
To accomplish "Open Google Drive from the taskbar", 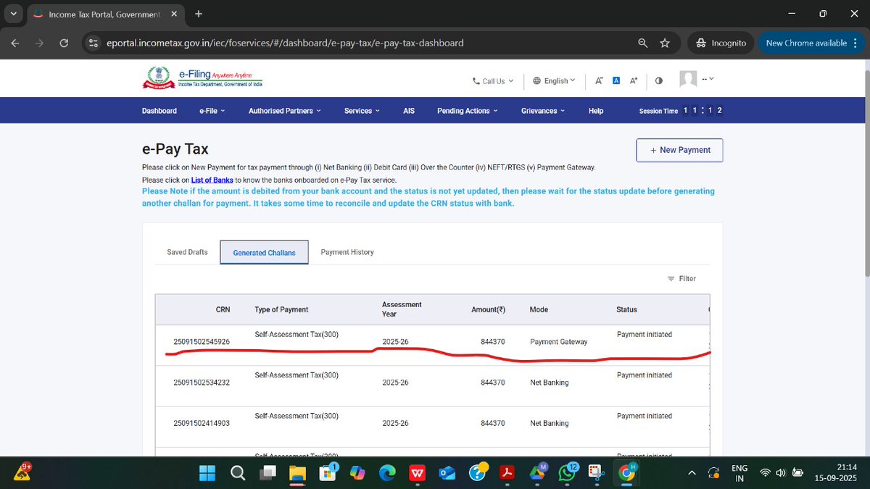I will (x=537, y=473).
